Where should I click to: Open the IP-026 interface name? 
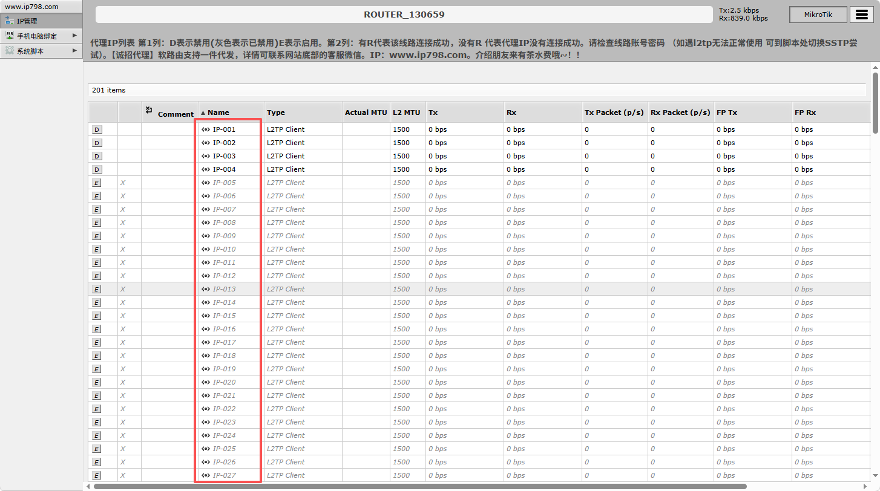tap(225, 462)
